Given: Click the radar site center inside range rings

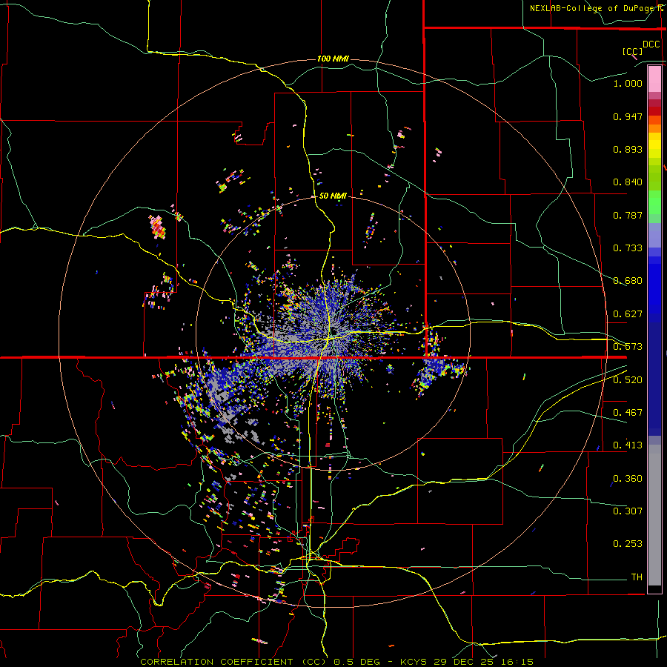Looking at the screenshot, I should pyautogui.click(x=333, y=331).
